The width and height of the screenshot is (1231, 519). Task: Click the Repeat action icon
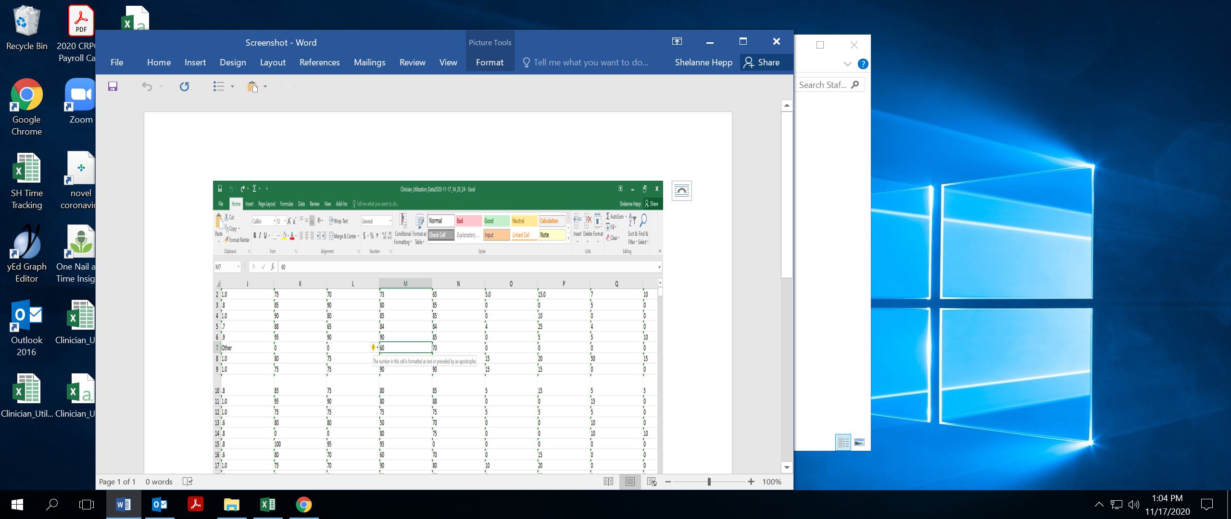pos(184,86)
